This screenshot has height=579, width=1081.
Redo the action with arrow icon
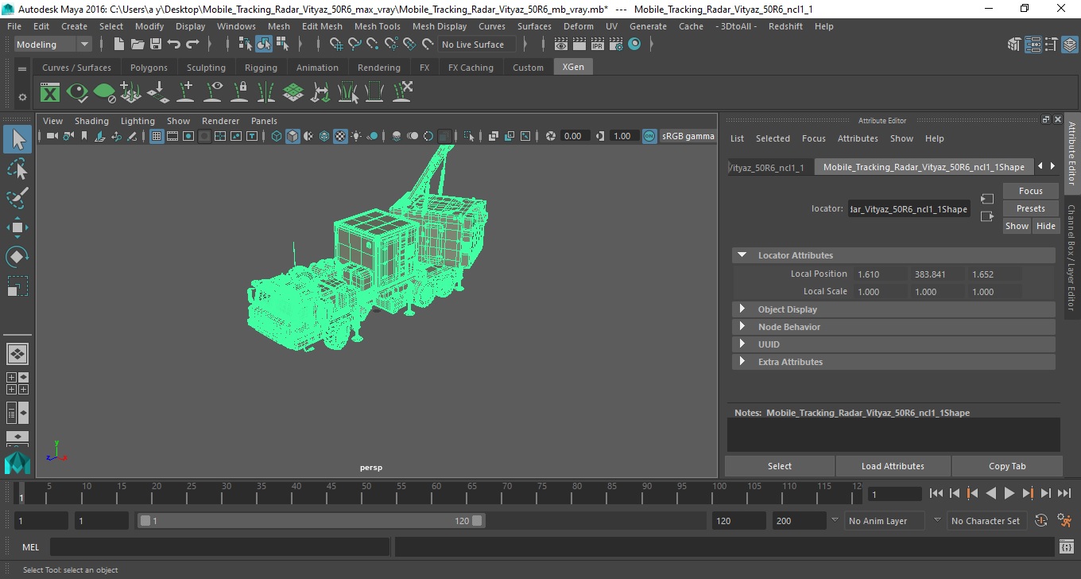coord(192,45)
